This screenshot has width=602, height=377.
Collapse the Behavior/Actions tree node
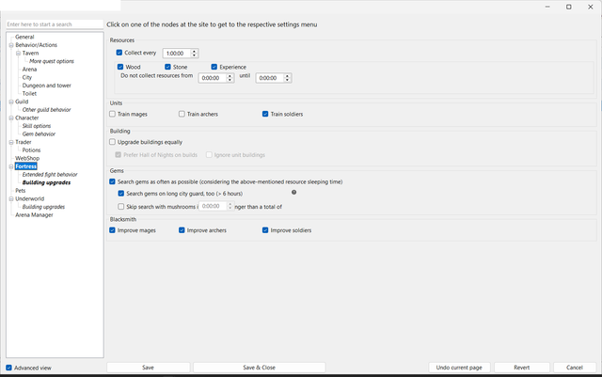[11, 45]
